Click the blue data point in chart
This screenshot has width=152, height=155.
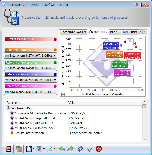click(x=125, y=42)
